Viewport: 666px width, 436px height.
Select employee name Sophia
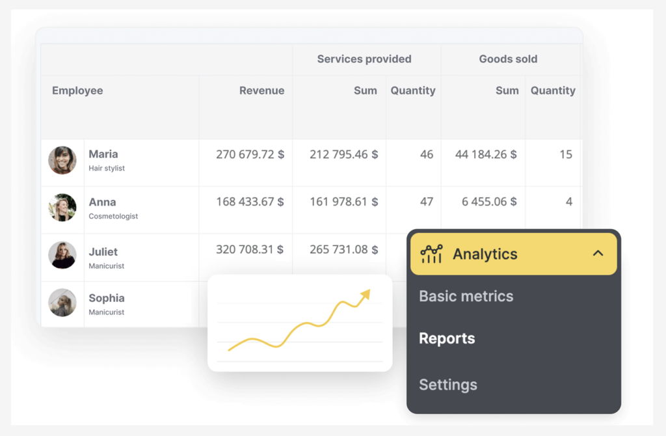pos(107,298)
